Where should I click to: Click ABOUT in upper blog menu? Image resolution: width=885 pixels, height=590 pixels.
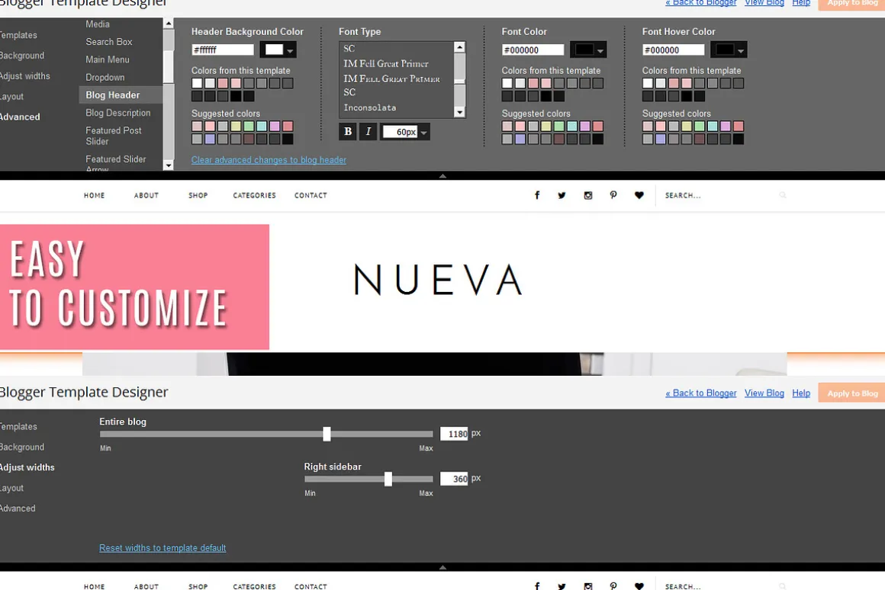pos(146,195)
